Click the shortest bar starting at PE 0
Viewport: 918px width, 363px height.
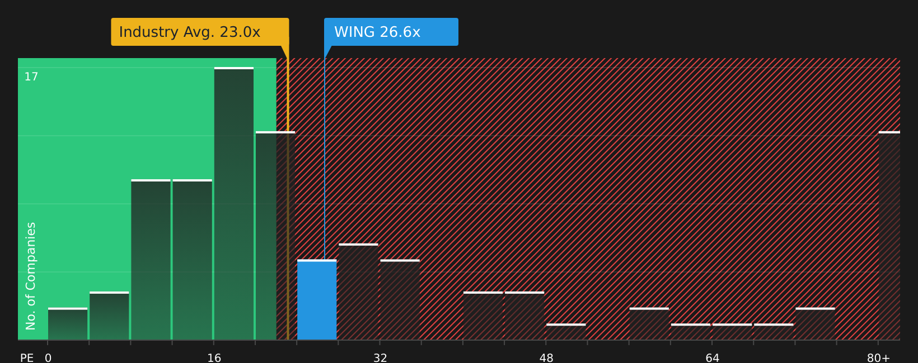coord(68,324)
